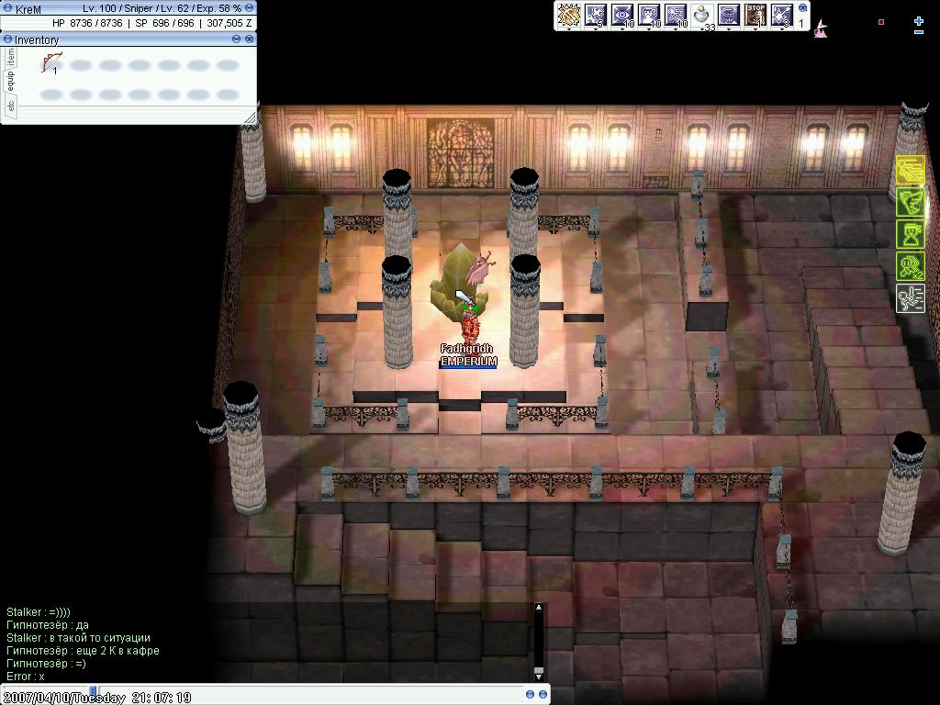Open arrow beneath the potion bottle slot
The image size is (940, 705).
click(x=702, y=28)
